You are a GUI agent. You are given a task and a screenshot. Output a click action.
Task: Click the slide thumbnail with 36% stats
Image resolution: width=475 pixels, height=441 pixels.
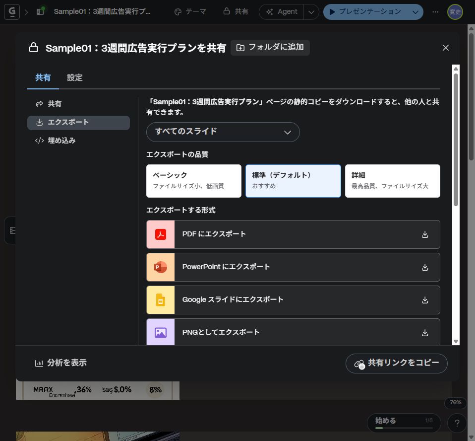pyautogui.click(x=98, y=390)
